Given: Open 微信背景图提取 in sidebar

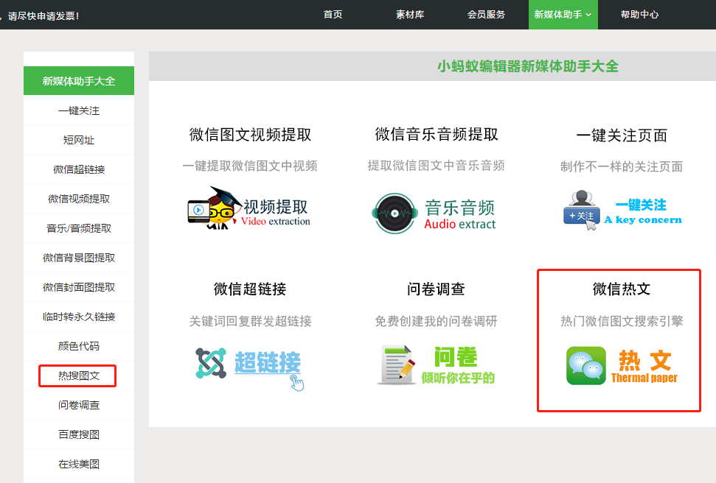Looking at the screenshot, I should 79,258.
